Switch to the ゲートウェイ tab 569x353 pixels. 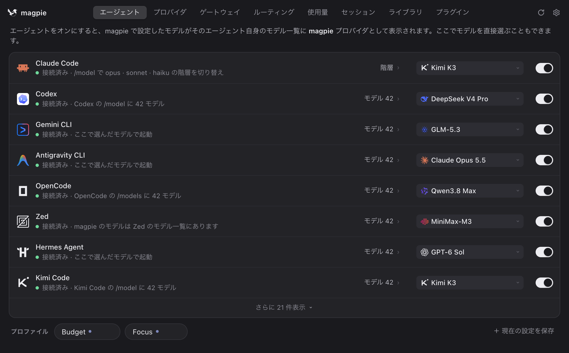(220, 12)
